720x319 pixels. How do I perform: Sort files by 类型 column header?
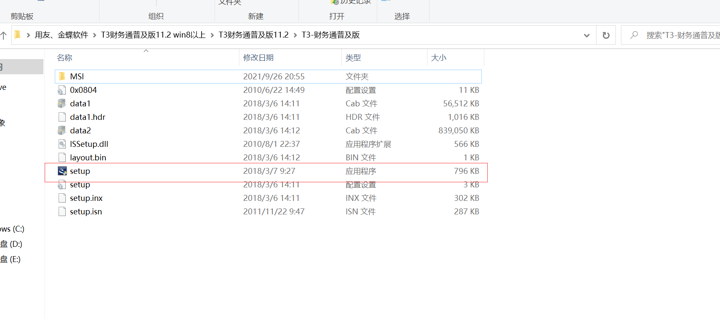point(353,58)
